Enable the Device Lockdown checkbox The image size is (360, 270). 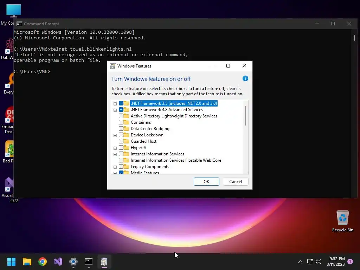click(x=121, y=135)
